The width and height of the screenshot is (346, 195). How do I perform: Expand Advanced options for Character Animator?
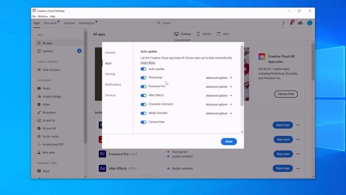219,105
